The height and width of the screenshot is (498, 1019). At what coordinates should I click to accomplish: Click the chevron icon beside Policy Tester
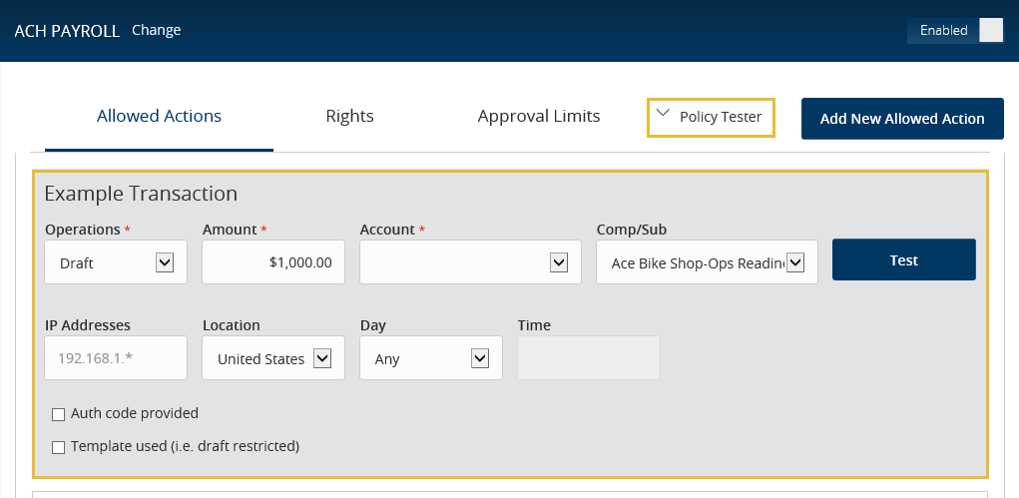pos(663,113)
